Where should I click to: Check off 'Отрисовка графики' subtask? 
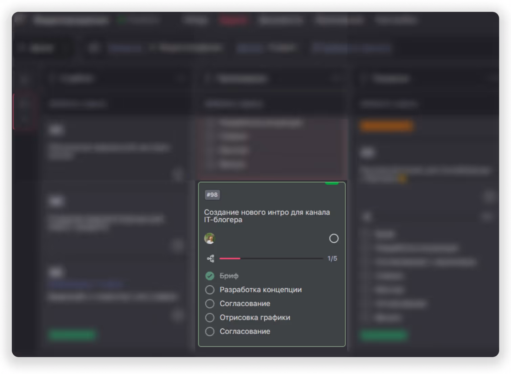point(210,317)
